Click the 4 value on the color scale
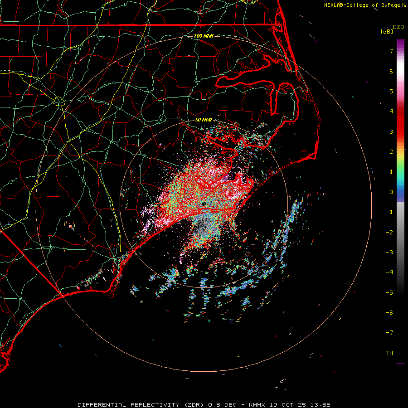The width and height of the screenshot is (408, 408). pyautogui.click(x=391, y=112)
